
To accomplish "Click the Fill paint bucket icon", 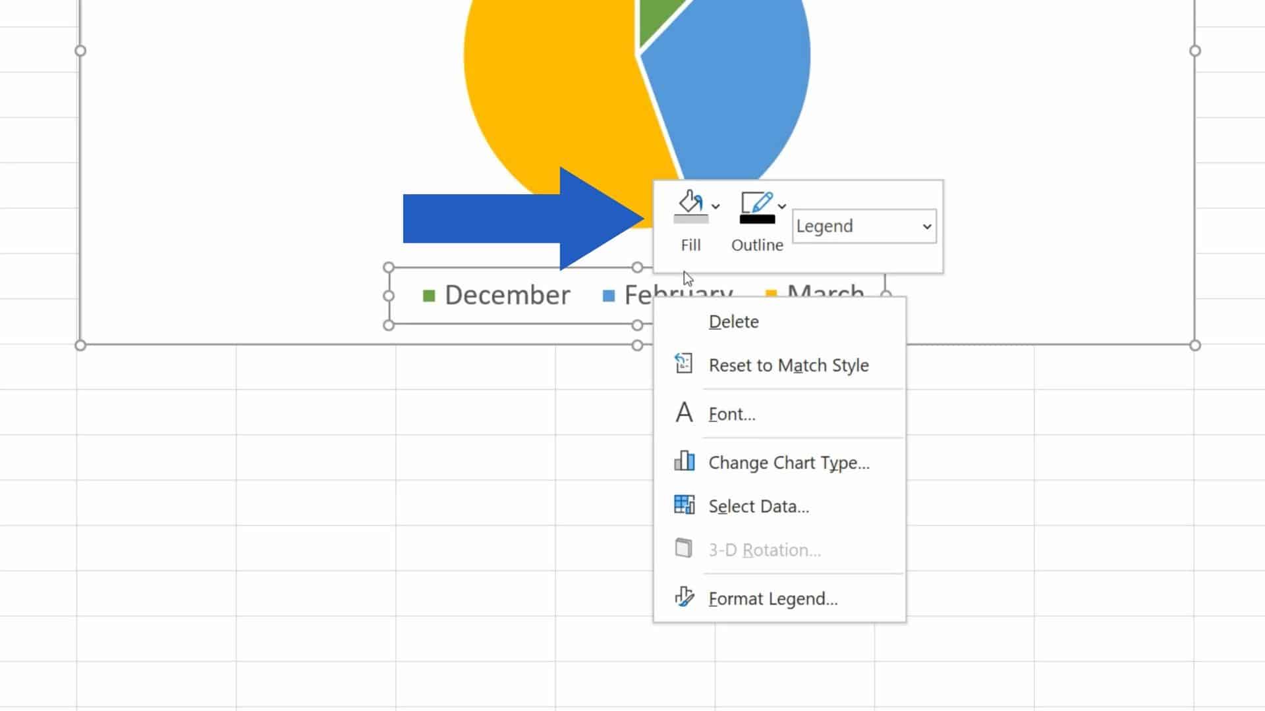I will click(690, 207).
